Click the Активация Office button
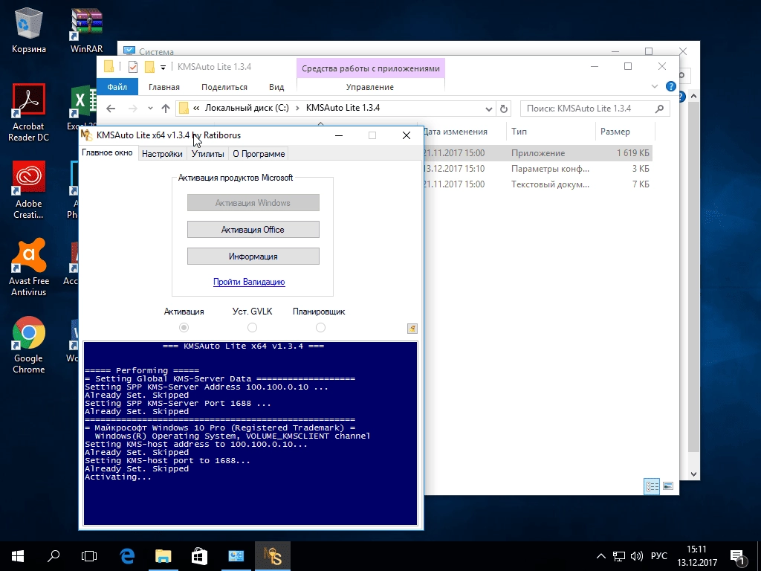The image size is (761, 571). click(x=253, y=230)
